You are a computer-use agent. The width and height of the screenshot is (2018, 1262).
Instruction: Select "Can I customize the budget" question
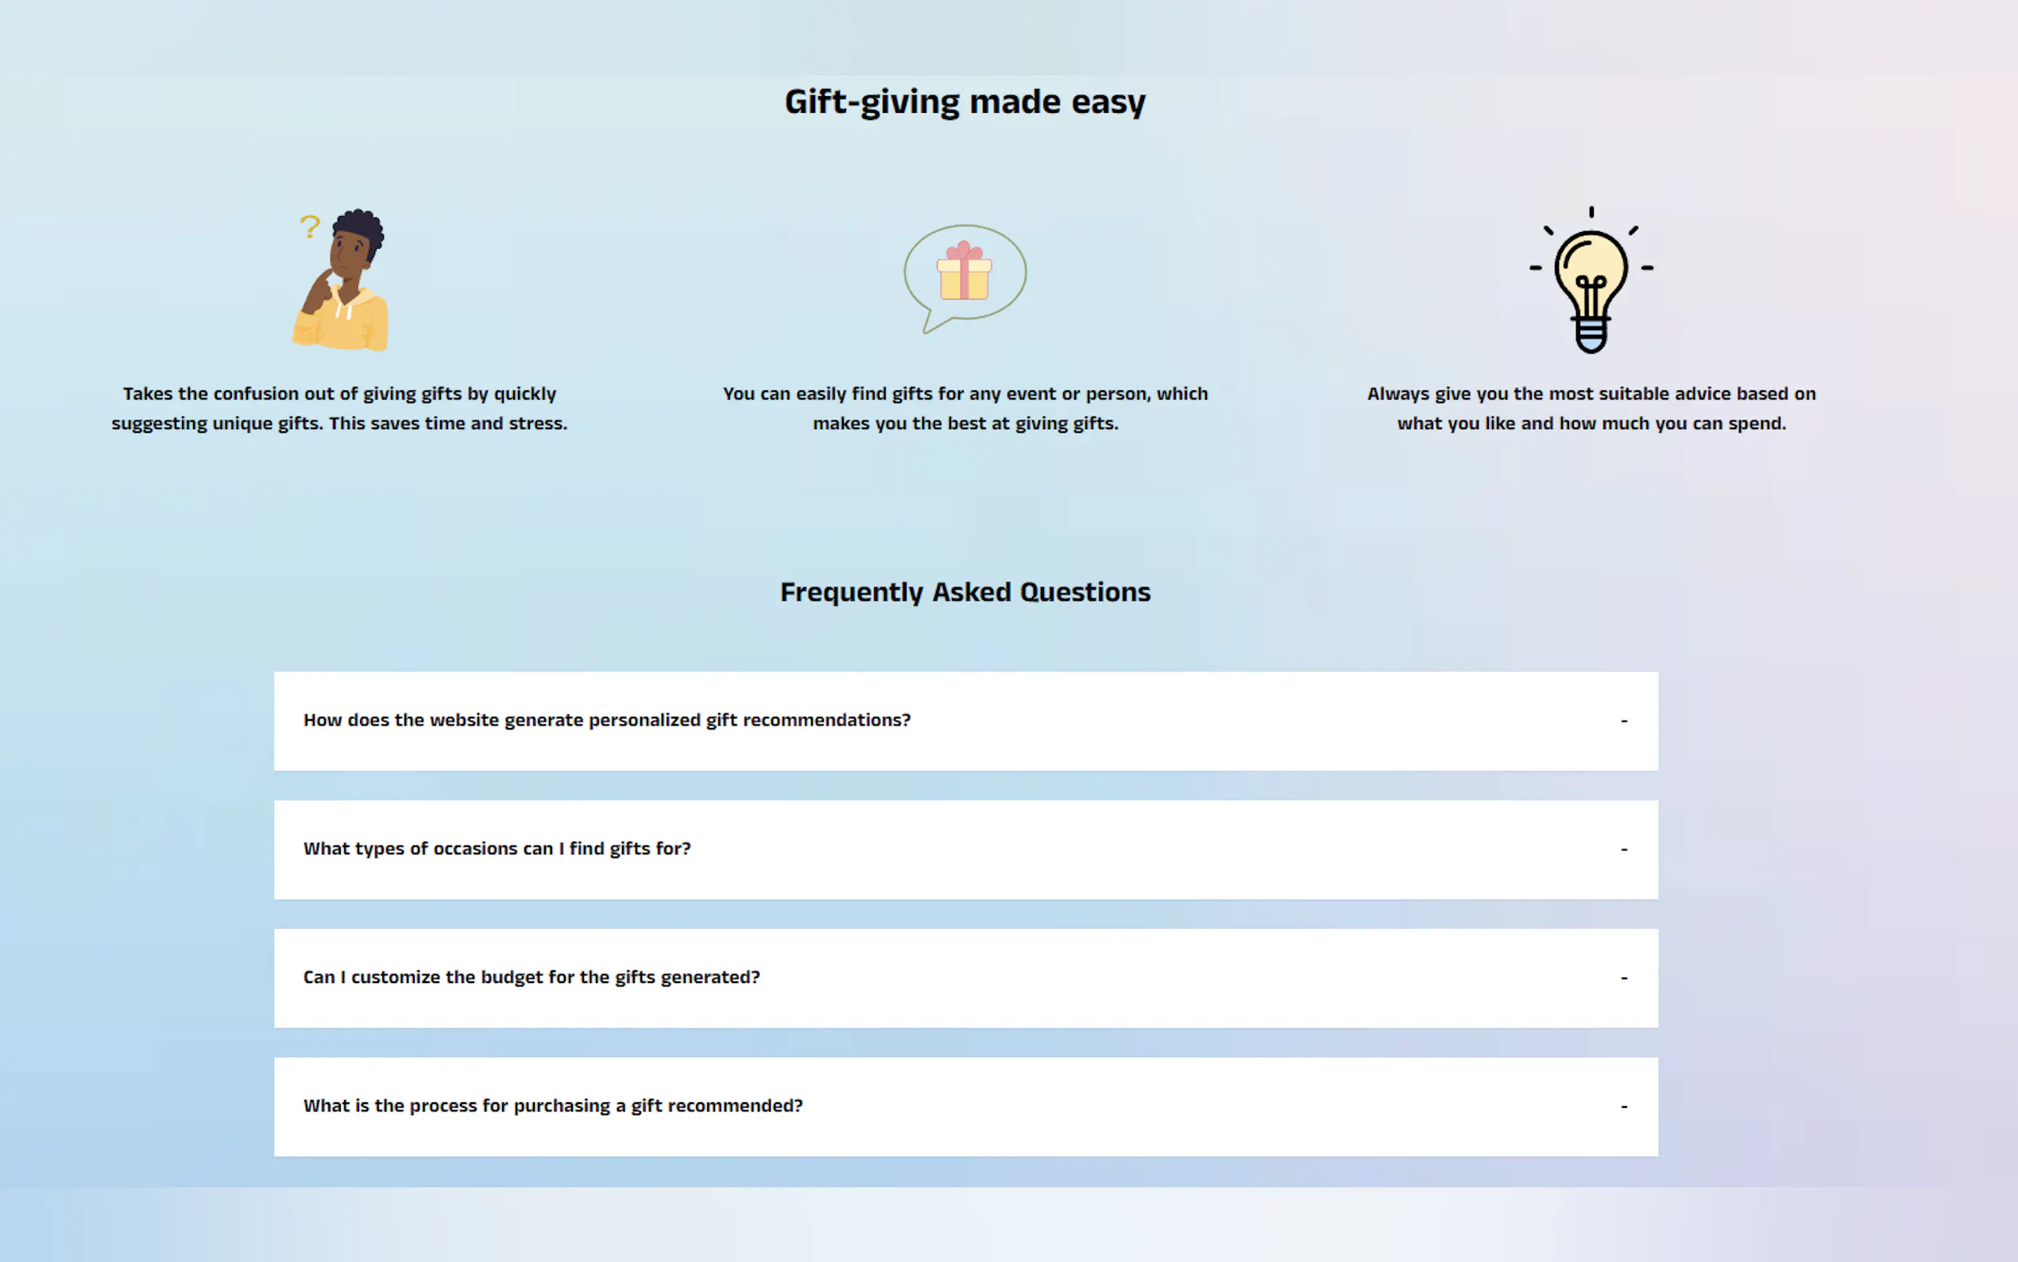[532, 977]
